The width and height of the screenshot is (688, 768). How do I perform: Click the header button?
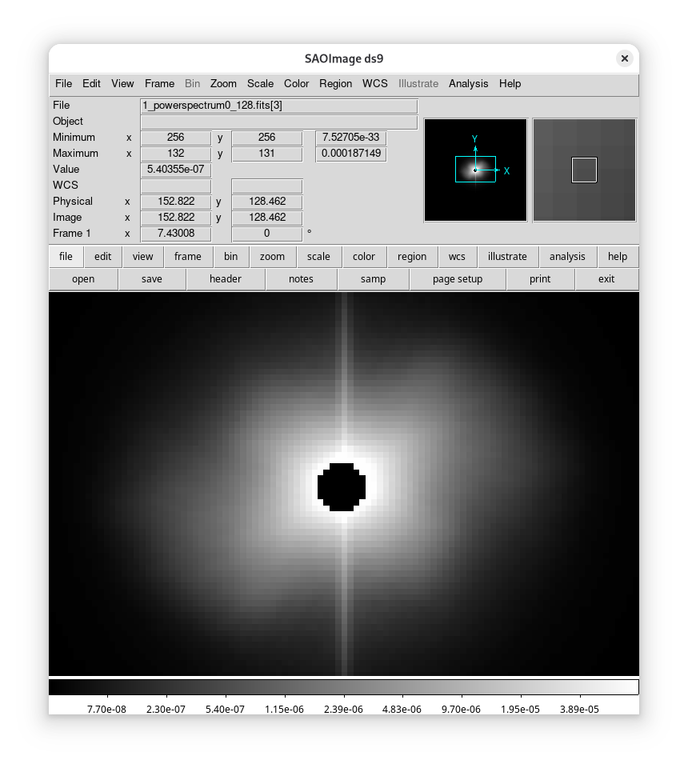coord(225,279)
